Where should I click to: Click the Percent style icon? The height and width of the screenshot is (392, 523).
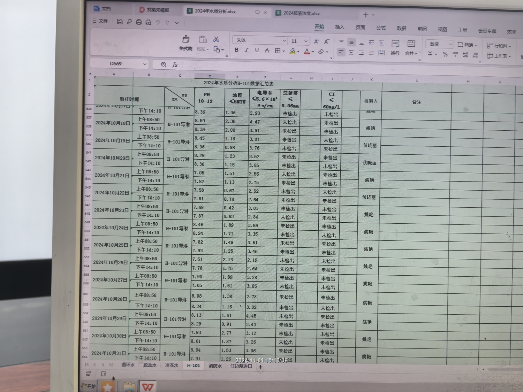[445, 54]
